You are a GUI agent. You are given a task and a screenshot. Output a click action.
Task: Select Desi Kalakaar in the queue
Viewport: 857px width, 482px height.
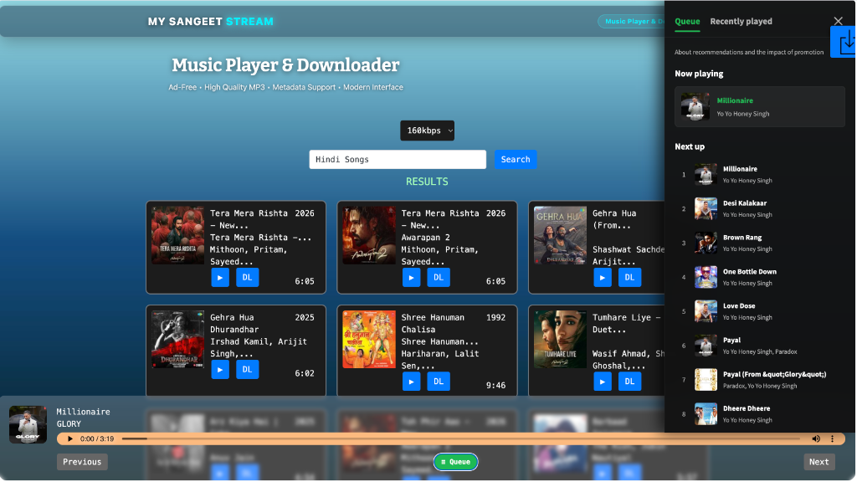coord(760,208)
